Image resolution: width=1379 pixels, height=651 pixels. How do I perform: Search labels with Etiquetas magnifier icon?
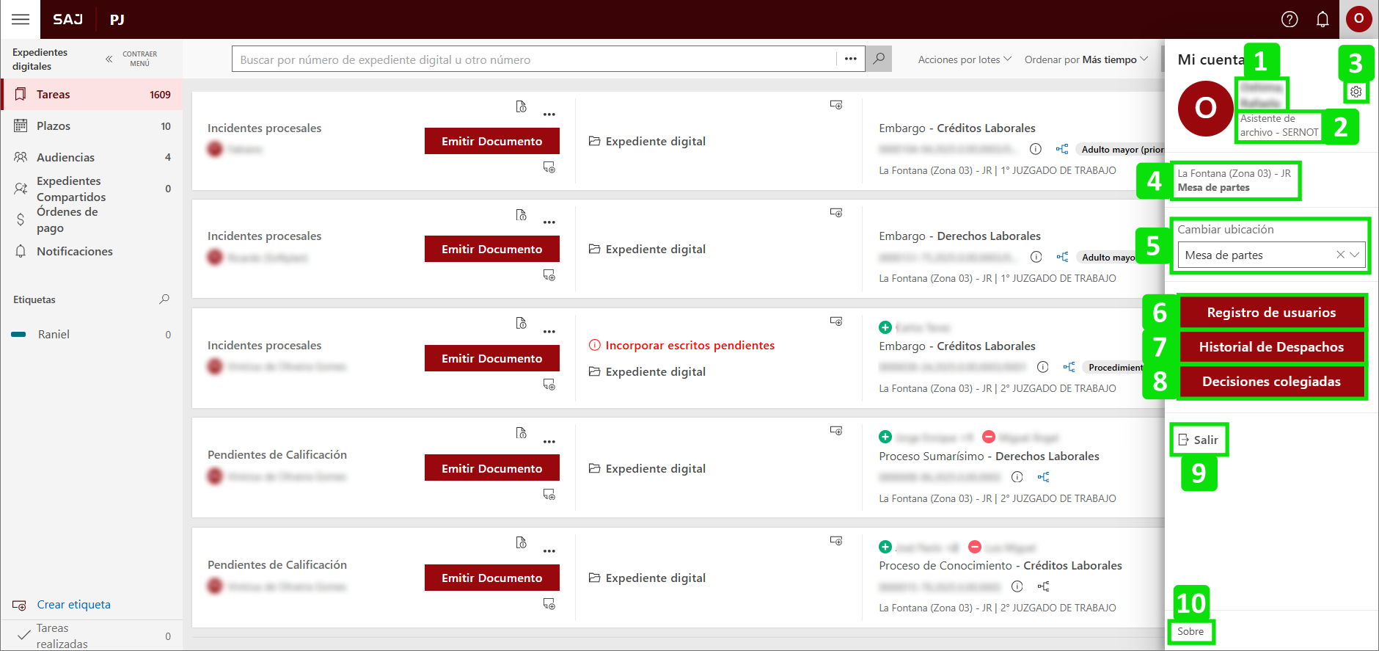164,299
